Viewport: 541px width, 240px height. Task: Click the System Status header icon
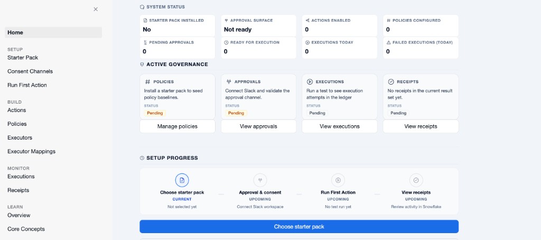[x=142, y=7]
